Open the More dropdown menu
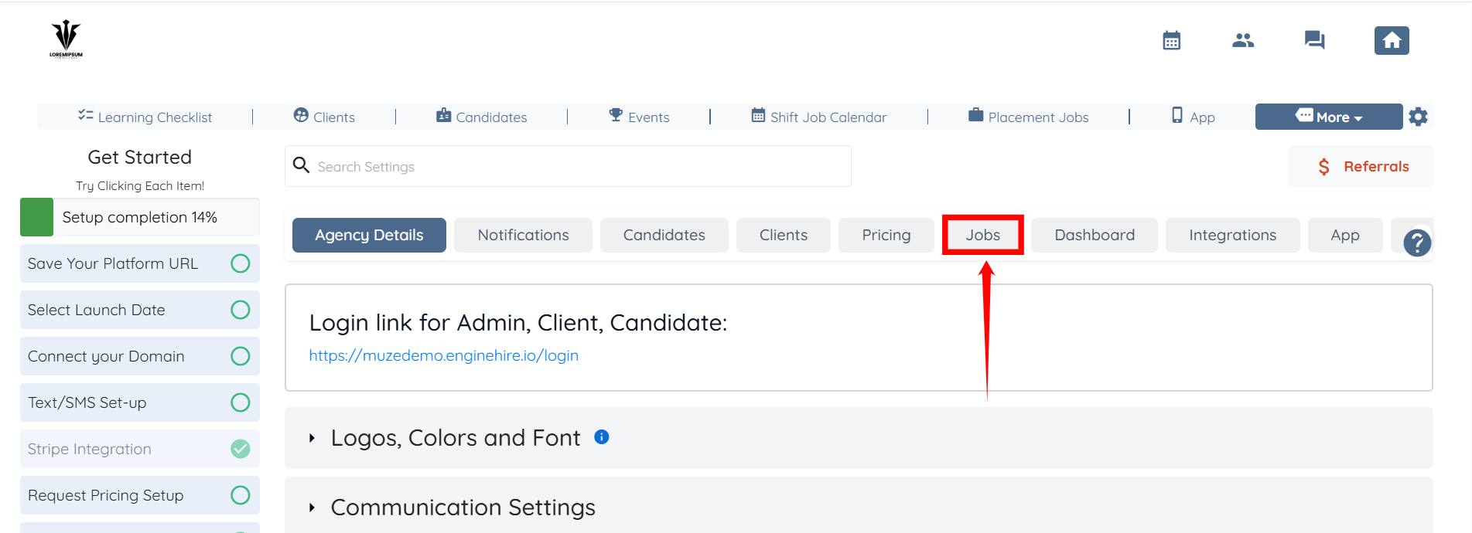 pos(1328,117)
